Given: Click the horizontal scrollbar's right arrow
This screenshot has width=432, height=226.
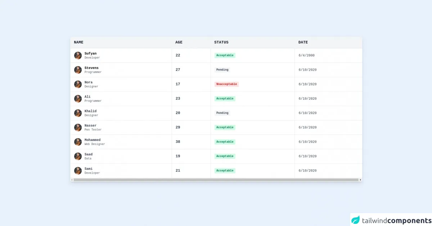Looking at the screenshot, I should coord(360,180).
